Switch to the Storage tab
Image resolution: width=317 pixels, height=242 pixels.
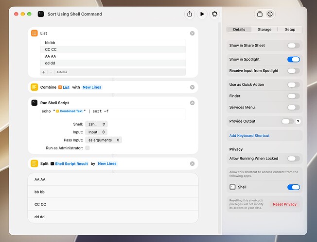264,30
